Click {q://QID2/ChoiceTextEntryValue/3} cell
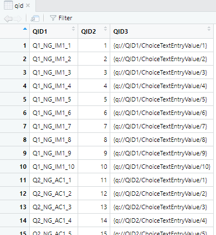The height and width of the screenshot is (235, 216). 161,207
